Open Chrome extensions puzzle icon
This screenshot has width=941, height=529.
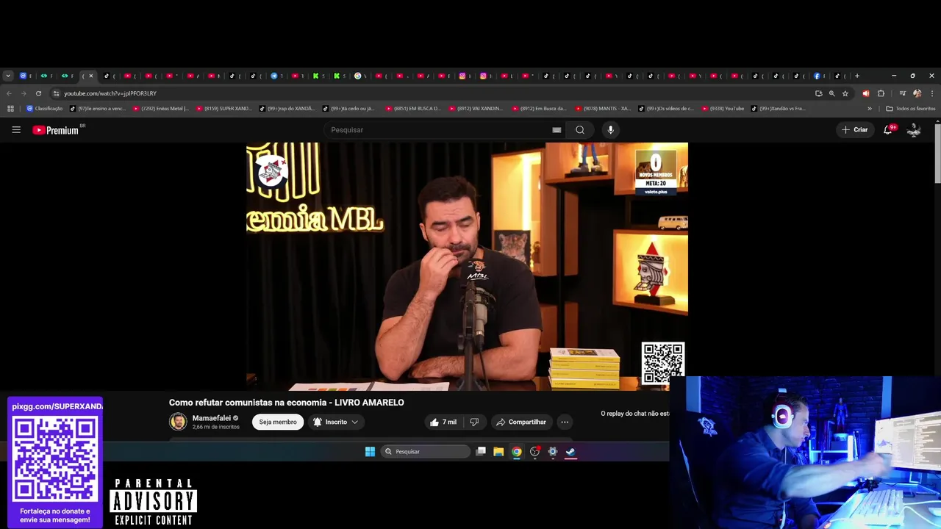(x=881, y=93)
